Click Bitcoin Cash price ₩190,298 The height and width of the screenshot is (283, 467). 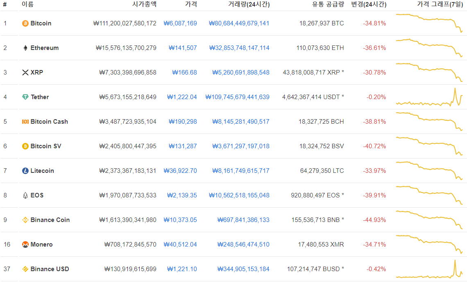(183, 122)
